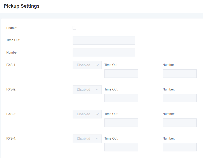The image size is (203, 158).
Task: Open the FXS-3 Disabled dropdown
Action: (x=87, y=114)
